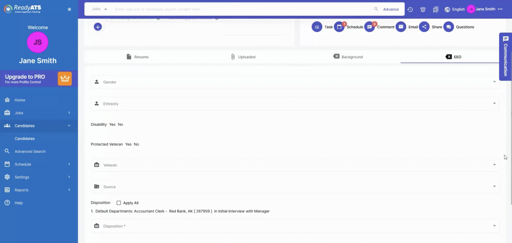Select Yes for Protected Veteran
Screen dimensions: 512x243
click(x=128, y=144)
